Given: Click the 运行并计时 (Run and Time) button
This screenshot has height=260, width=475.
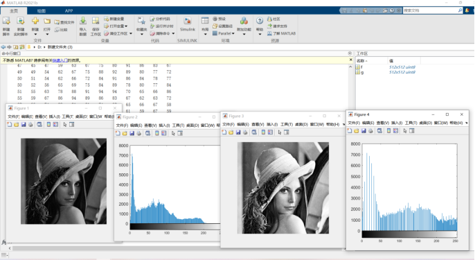Looking at the screenshot, I should tap(162, 26).
